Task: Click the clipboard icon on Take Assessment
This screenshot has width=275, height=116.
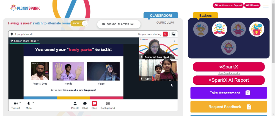Action: pyautogui.click(x=248, y=93)
